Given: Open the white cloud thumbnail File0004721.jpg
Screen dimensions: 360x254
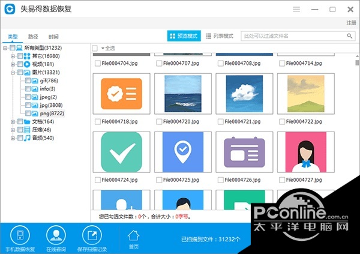Looking at the screenshot, I should click(244, 94).
